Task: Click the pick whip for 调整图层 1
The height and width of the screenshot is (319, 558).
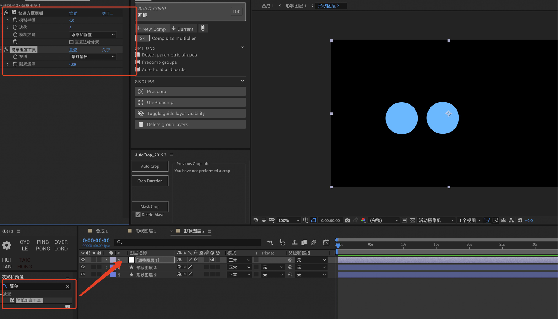Action: (x=290, y=260)
